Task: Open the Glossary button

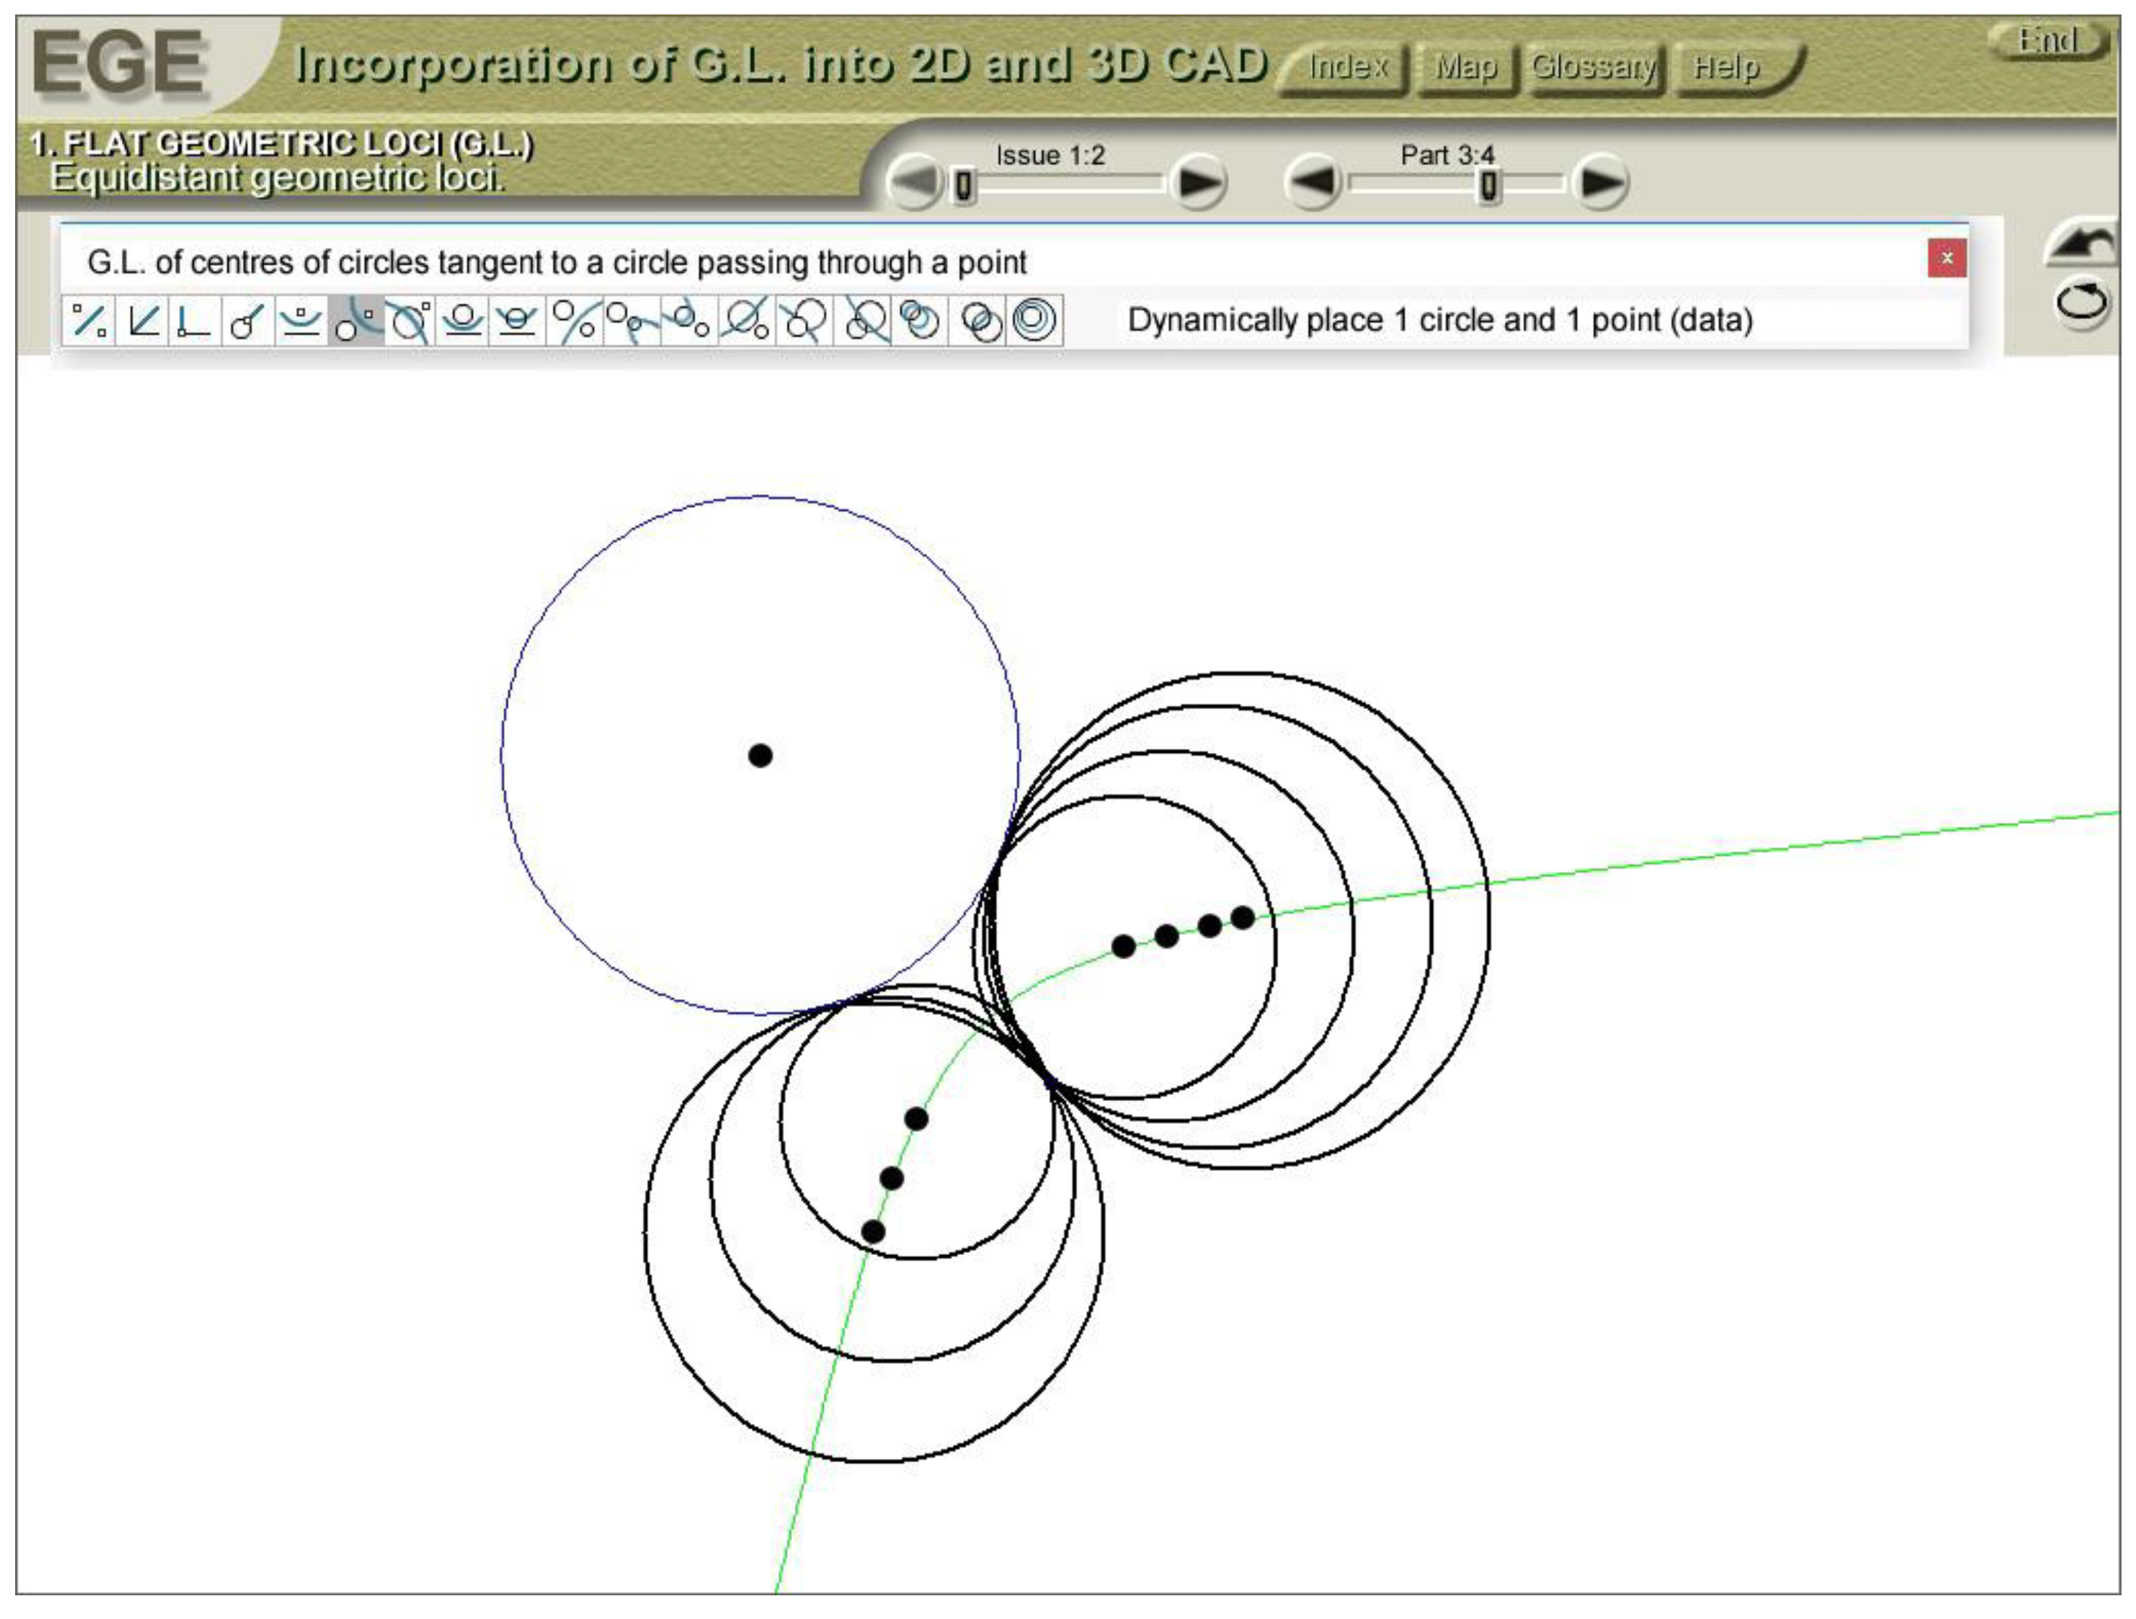Action: (x=1594, y=68)
